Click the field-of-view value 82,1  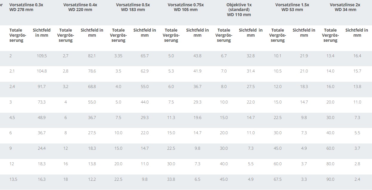[92, 56]
